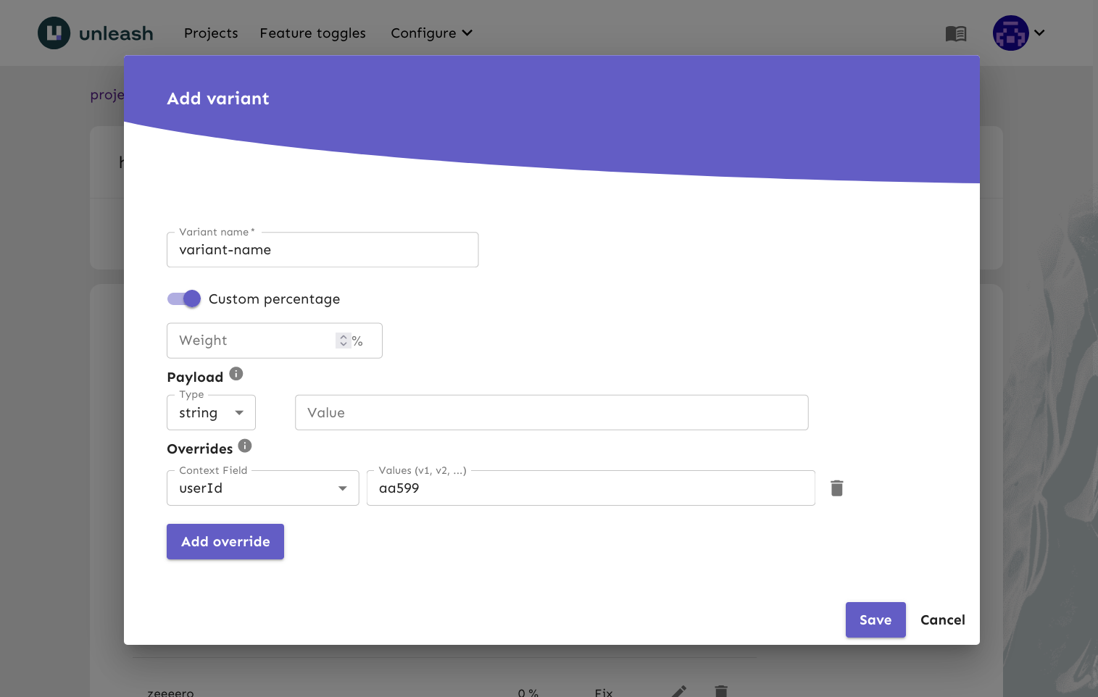Click the user avatar icon
The height and width of the screenshot is (697, 1098).
1010,33
